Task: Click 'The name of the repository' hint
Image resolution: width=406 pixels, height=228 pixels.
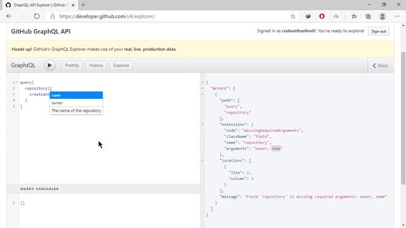Action: [x=76, y=111]
